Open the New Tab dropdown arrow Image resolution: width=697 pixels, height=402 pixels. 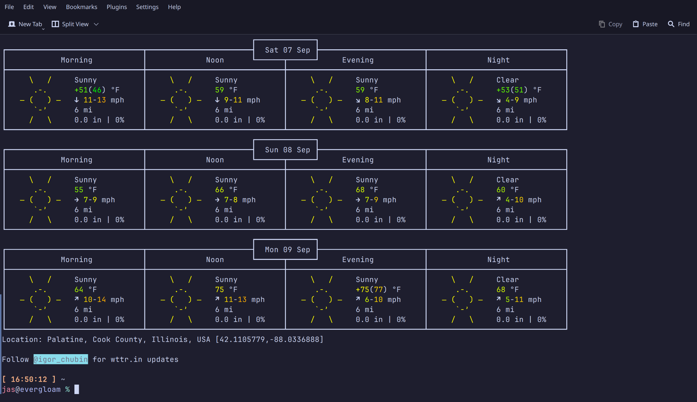pyautogui.click(x=43, y=29)
